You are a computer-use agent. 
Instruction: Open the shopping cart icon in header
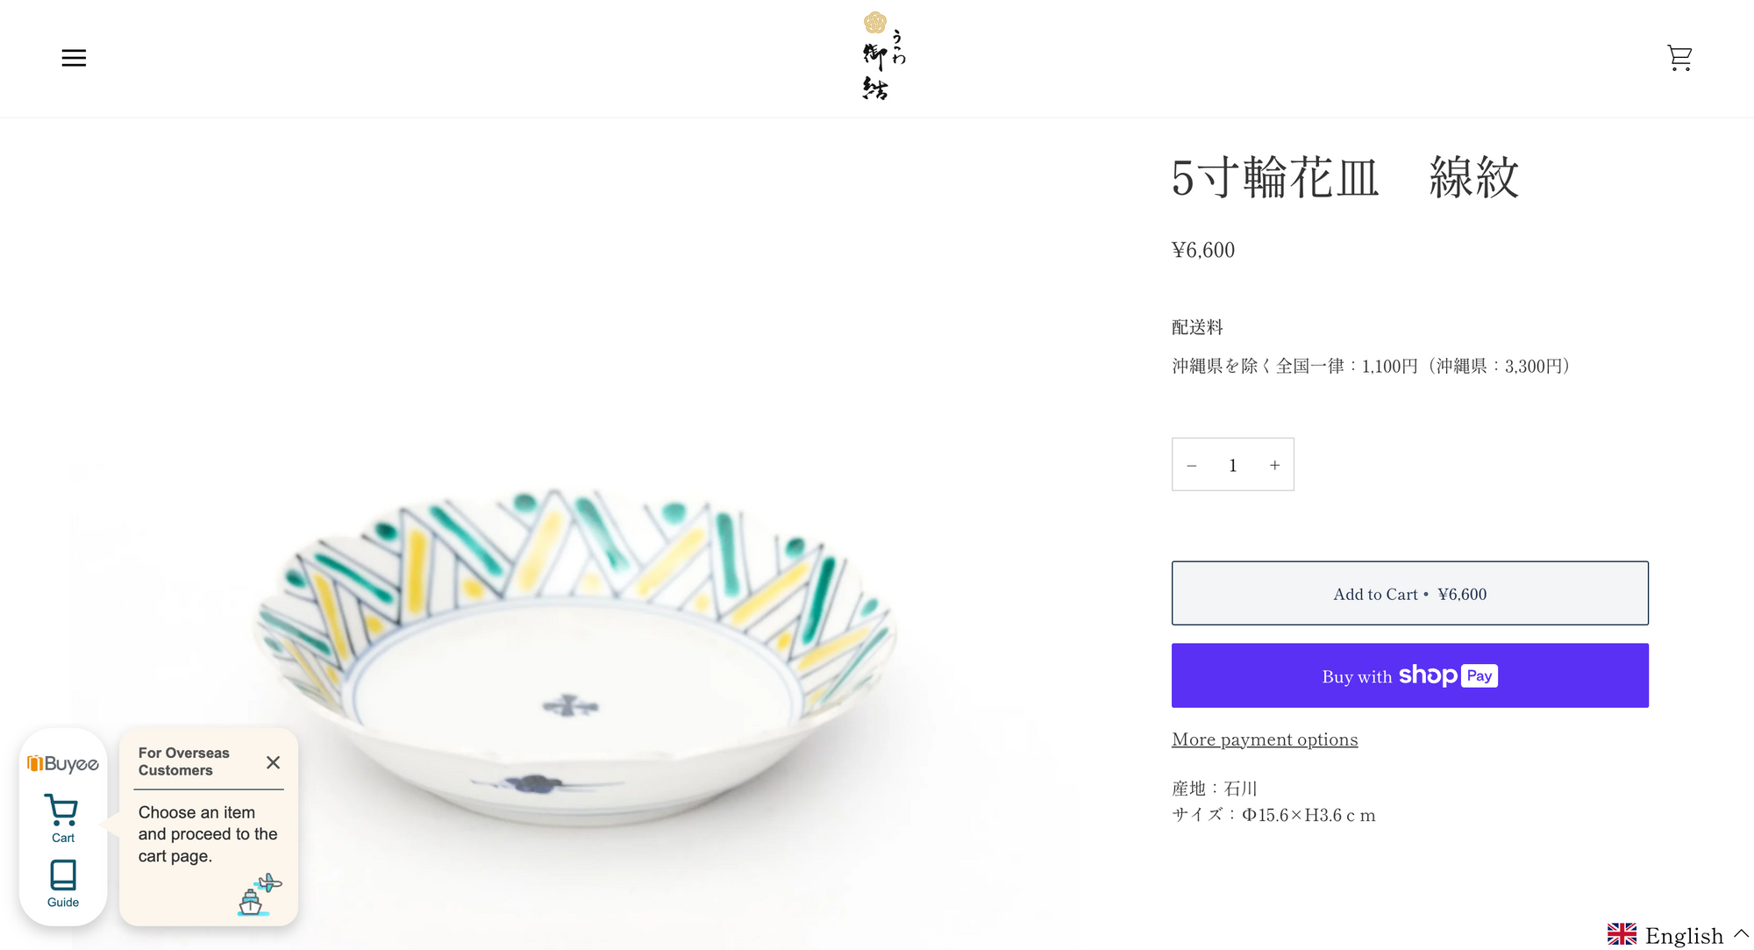point(1679,58)
